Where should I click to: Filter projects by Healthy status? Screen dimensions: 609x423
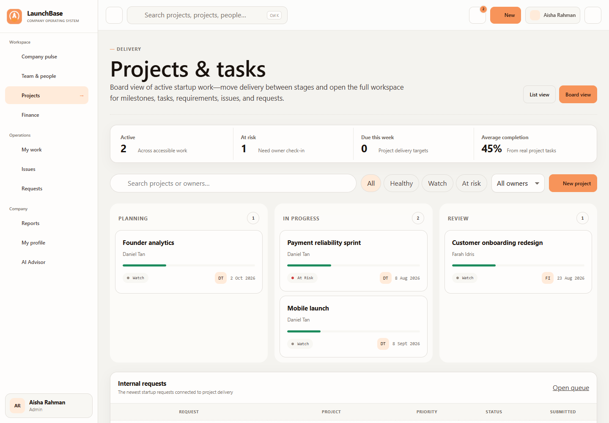(401, 183)
